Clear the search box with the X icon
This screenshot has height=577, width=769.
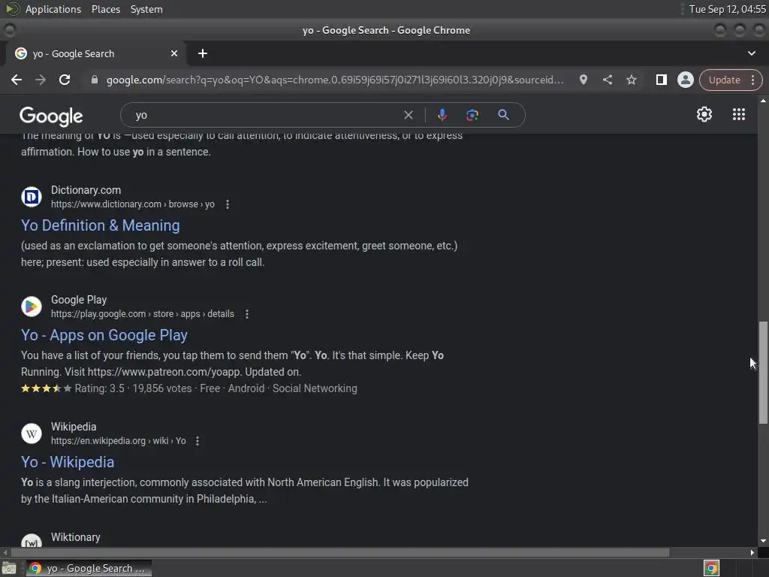[x=408, y=115]
